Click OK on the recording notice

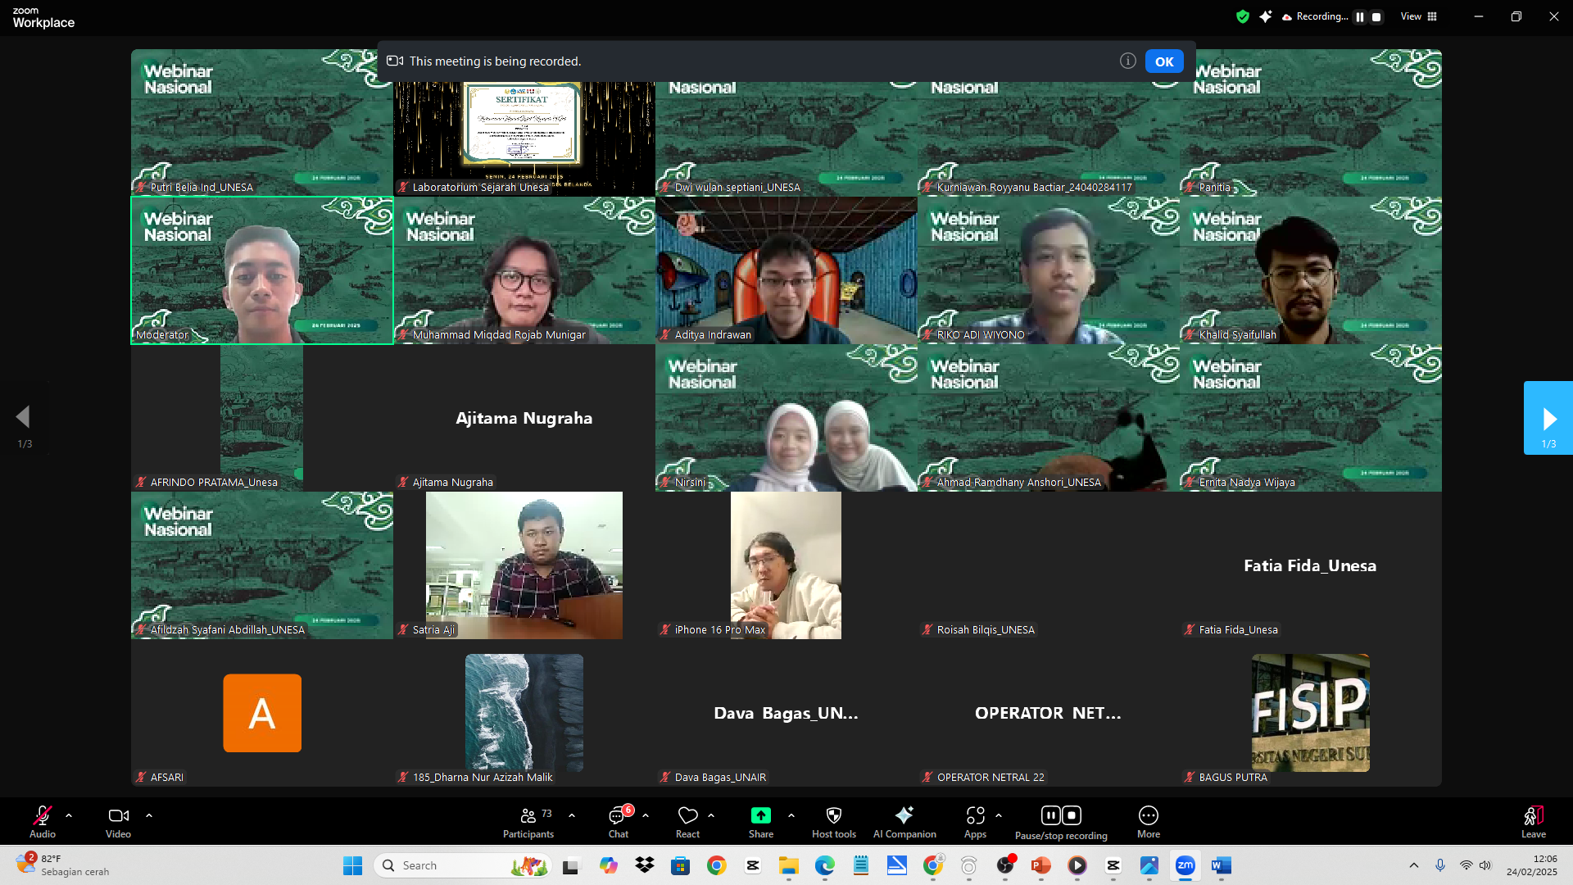tap(1163, 61)
